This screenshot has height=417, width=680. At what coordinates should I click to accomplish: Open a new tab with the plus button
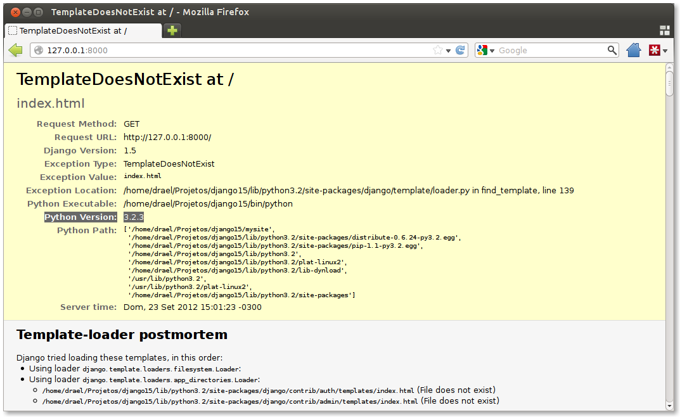tap(172, 30)
